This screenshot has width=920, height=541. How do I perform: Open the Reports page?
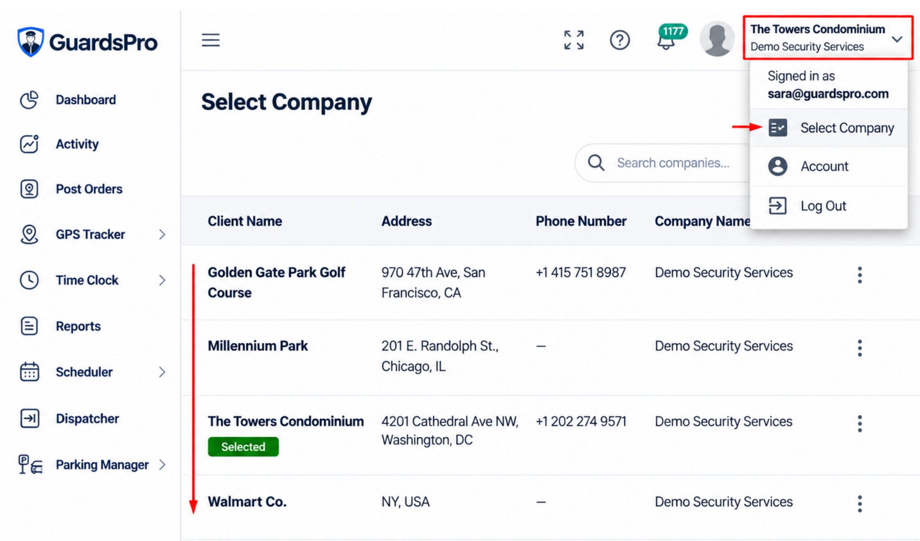tap(78, 326)
